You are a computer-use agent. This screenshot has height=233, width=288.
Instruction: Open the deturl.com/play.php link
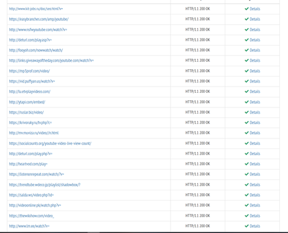tap(31, 154)
